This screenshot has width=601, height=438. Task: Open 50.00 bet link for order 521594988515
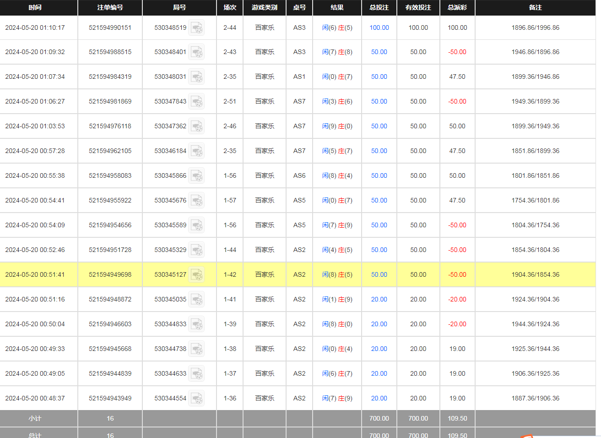[379, 52]
